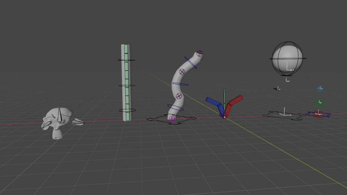Click the lowest blue ring on tube
Screen dimensions: 347x195
point(175,108)
